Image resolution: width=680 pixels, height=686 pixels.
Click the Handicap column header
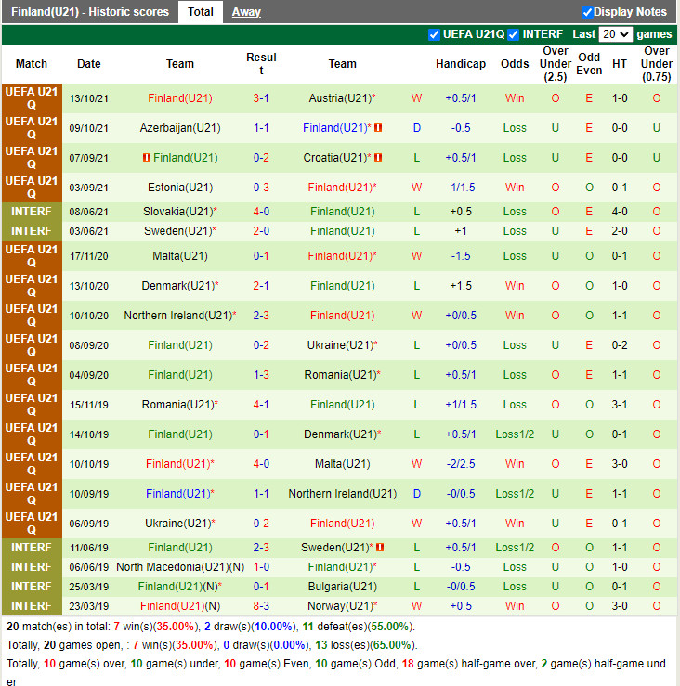coord(460,64)
